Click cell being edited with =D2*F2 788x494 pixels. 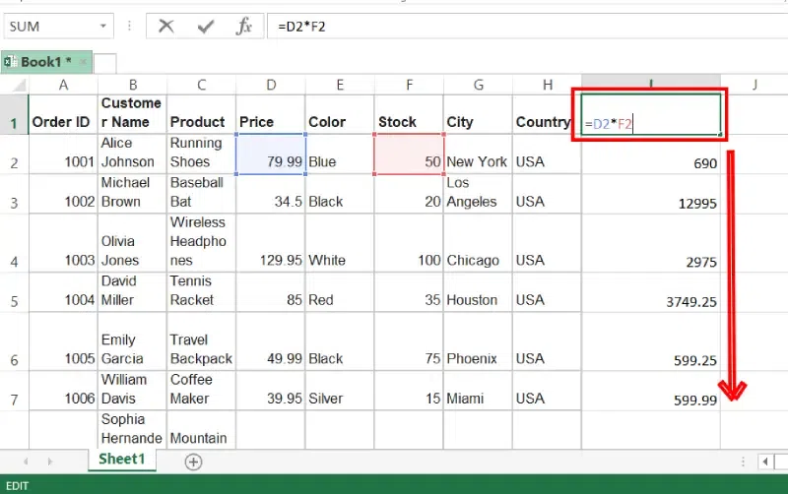pos(651,114)
